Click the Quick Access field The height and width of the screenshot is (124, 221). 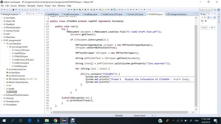[x=205, y=10]
